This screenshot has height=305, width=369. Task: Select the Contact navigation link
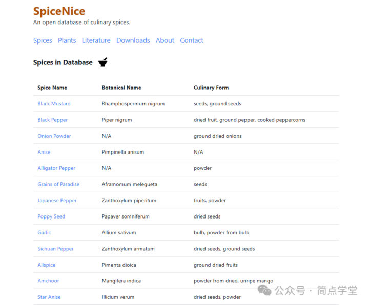tap(192, 40)
